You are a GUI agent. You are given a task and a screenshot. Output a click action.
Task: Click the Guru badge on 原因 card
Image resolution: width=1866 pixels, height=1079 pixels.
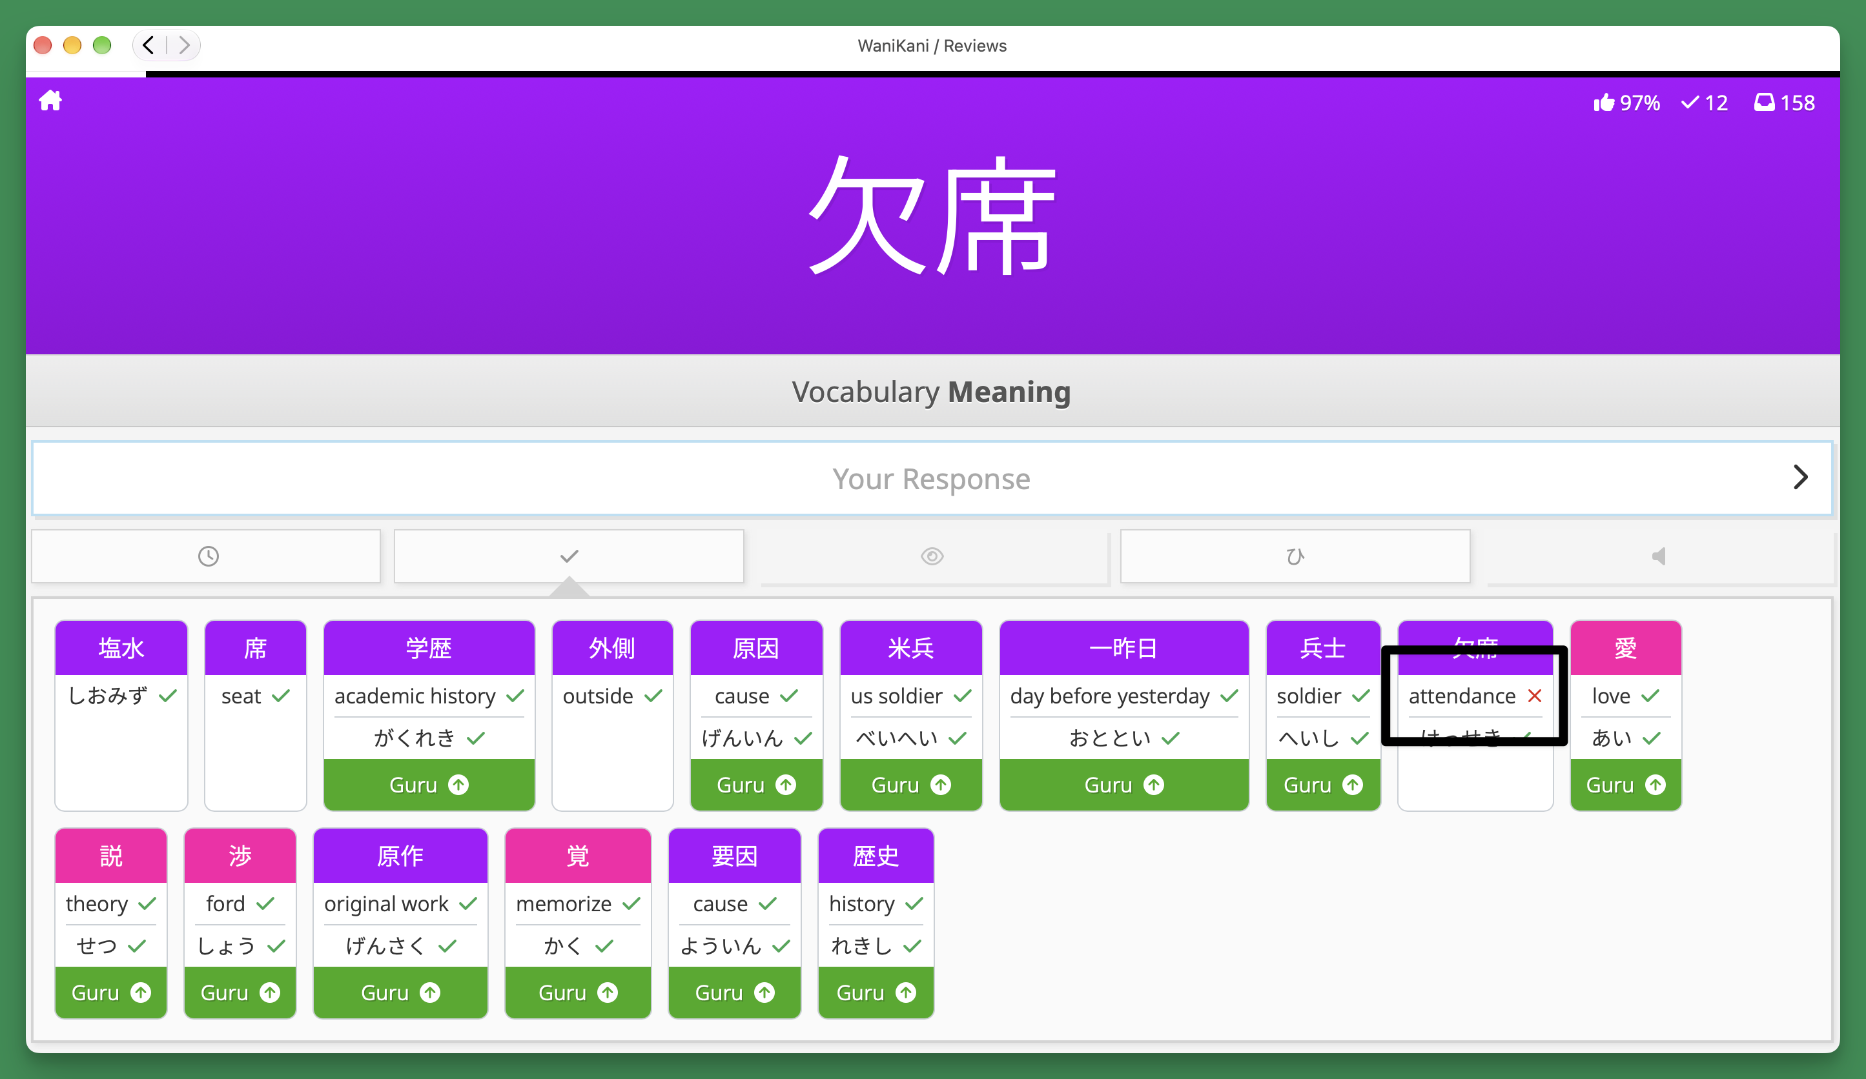pos(756,785)
